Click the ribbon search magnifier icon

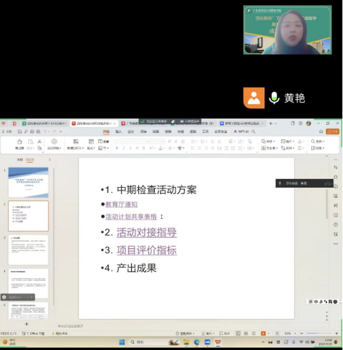tap(253, 132)
